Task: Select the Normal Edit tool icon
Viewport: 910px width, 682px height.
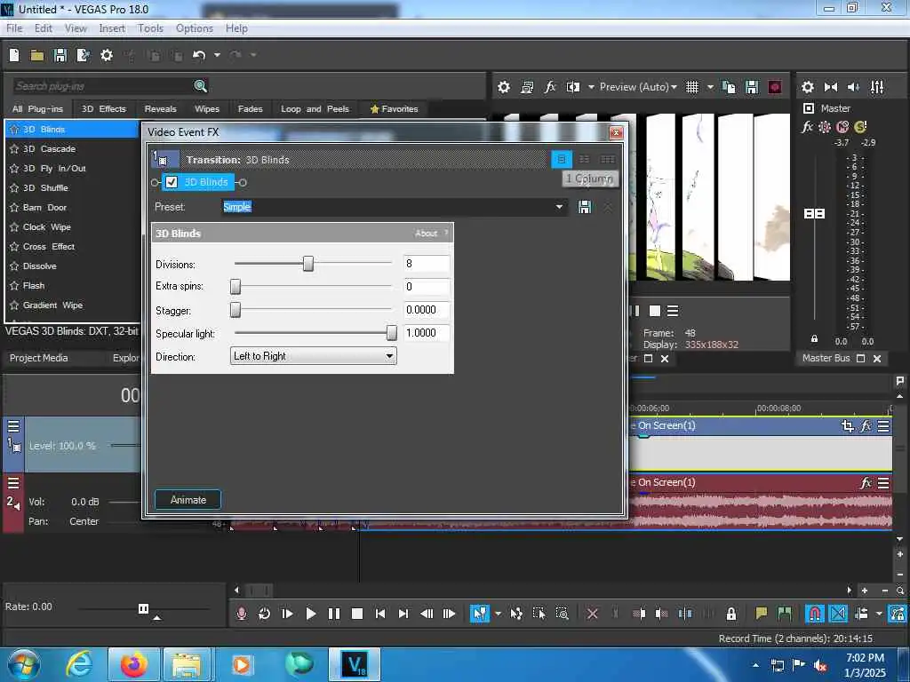Action: point(479,614)
